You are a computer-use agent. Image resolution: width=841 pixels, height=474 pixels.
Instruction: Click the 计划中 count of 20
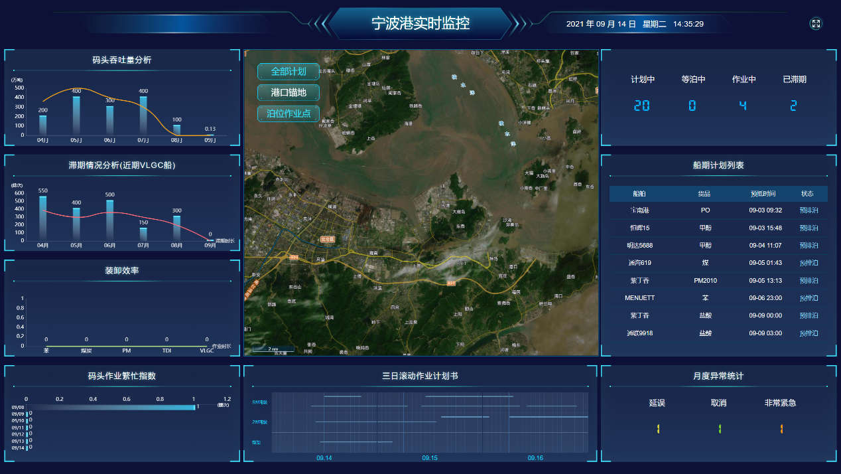[x=642, y=106]
